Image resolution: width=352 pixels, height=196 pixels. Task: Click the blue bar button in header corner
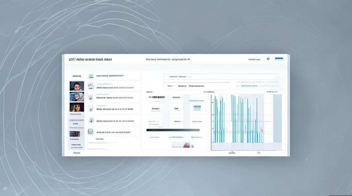(x=279, y=59)
